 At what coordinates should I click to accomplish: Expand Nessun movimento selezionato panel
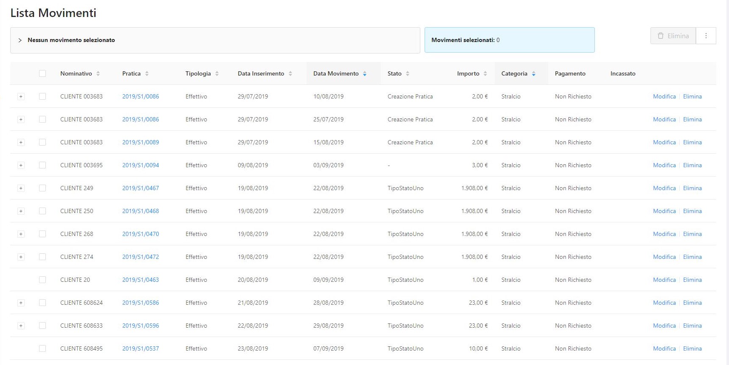20,40
